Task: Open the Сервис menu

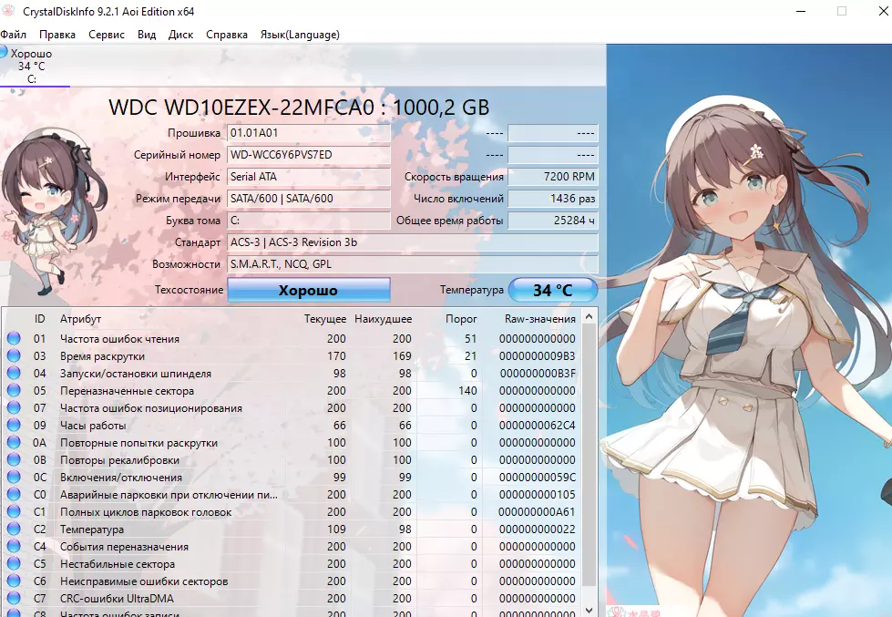Action: tap(106, 34)
